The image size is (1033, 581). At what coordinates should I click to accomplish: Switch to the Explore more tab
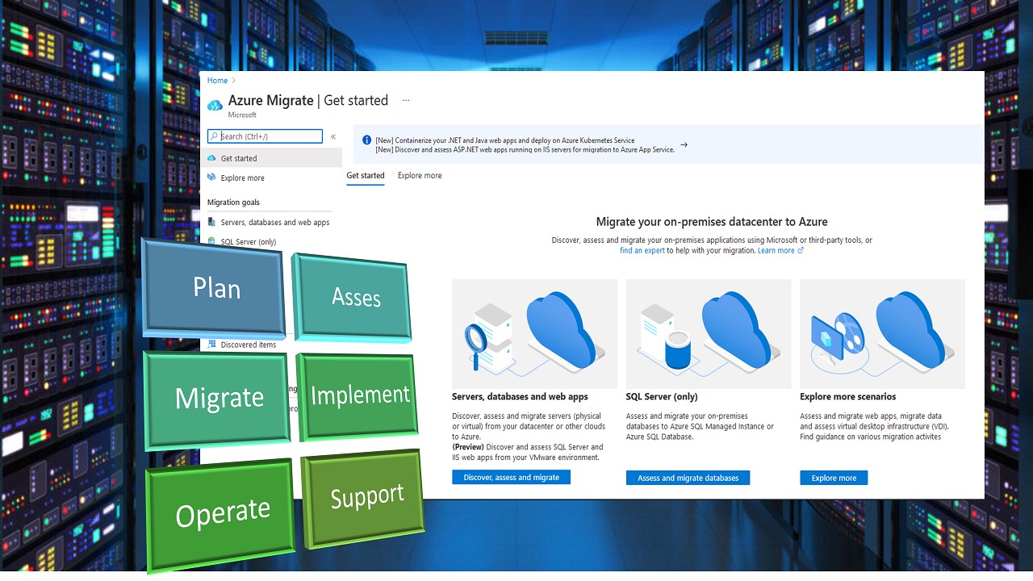[420, 175]
